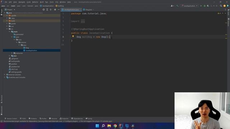Expand the resources folder
Image resolution: width=230 pixels, height=129 pixels.
pyautogui.click(x=12, y=53)
